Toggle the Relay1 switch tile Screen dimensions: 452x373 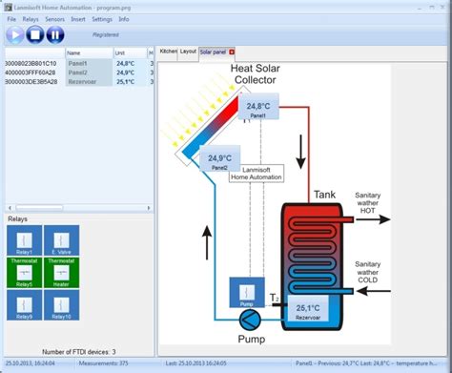tap(25, 240)
